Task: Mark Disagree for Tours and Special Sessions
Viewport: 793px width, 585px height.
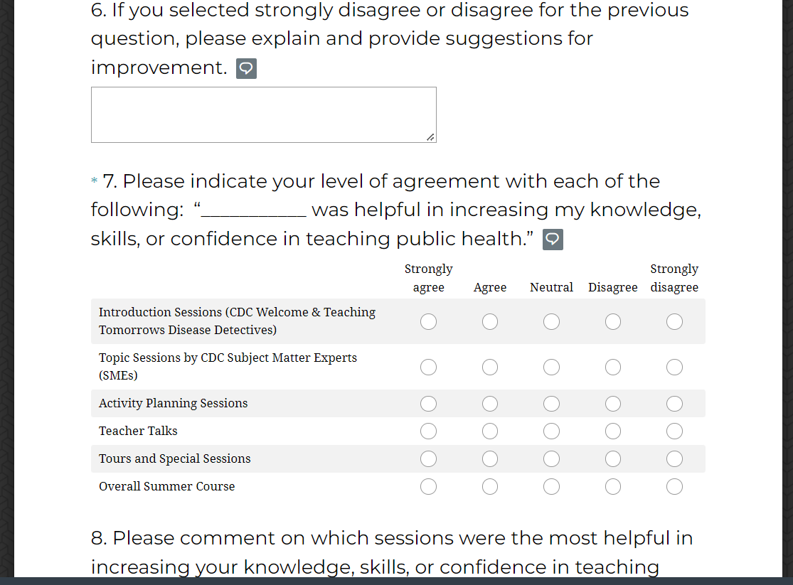Action: (613, 459)
